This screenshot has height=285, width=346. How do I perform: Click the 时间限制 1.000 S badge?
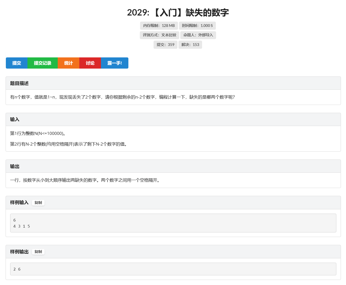click(197, 26)
